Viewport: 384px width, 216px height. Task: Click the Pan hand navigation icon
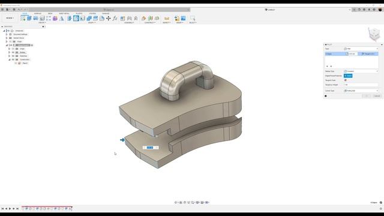[x=185, y=203]
